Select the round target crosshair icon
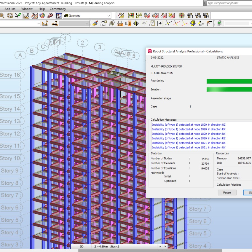 (182, 16)
